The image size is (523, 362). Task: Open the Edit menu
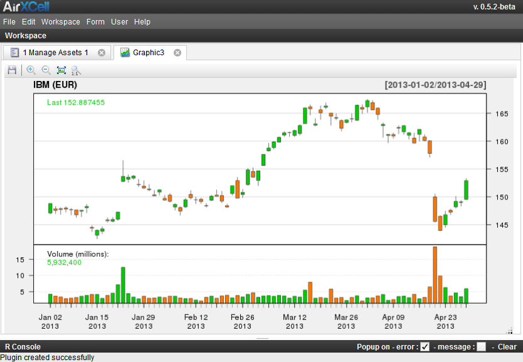coord(29,22)
